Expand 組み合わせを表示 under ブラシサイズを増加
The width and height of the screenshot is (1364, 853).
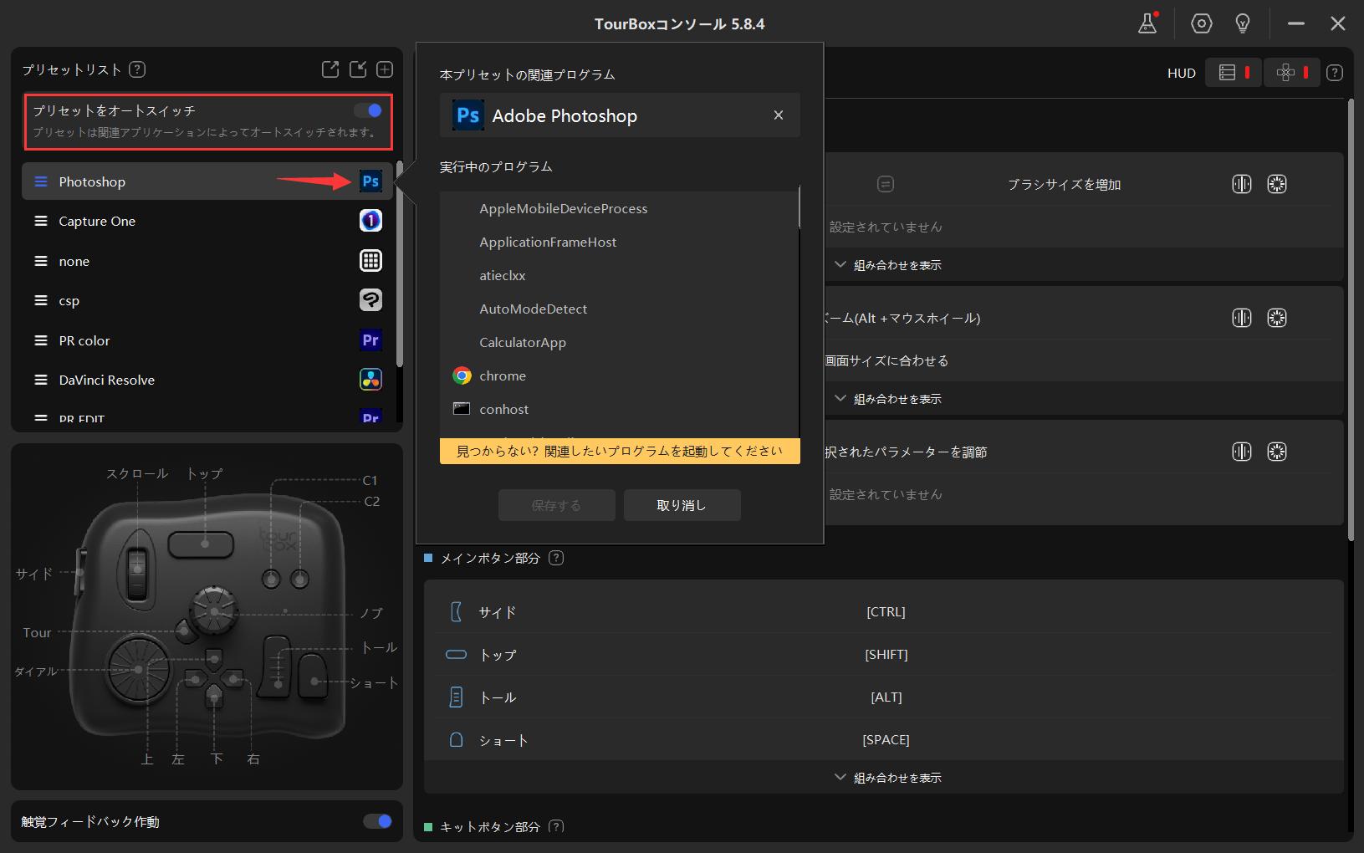click(888, 265)
